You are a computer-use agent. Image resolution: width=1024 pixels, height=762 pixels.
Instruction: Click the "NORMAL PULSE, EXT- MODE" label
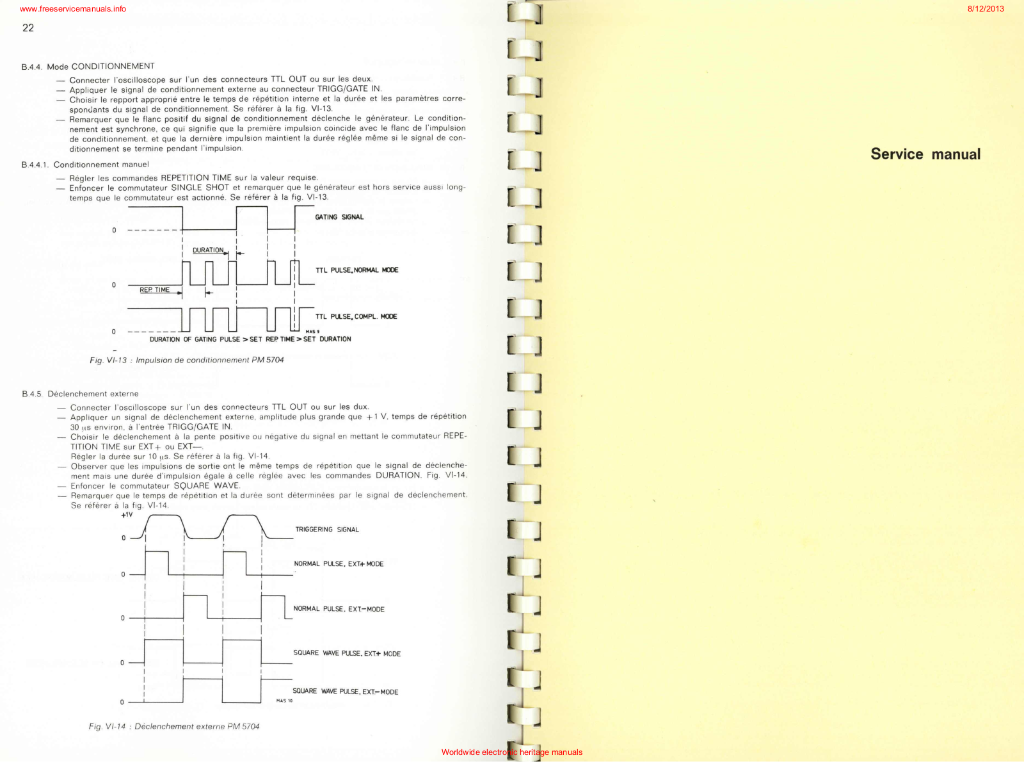pos(339,609)
